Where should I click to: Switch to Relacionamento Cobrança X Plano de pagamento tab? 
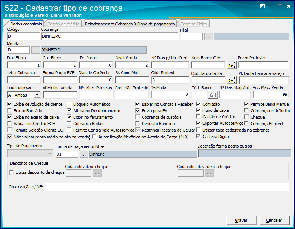[x=130, y=24]
